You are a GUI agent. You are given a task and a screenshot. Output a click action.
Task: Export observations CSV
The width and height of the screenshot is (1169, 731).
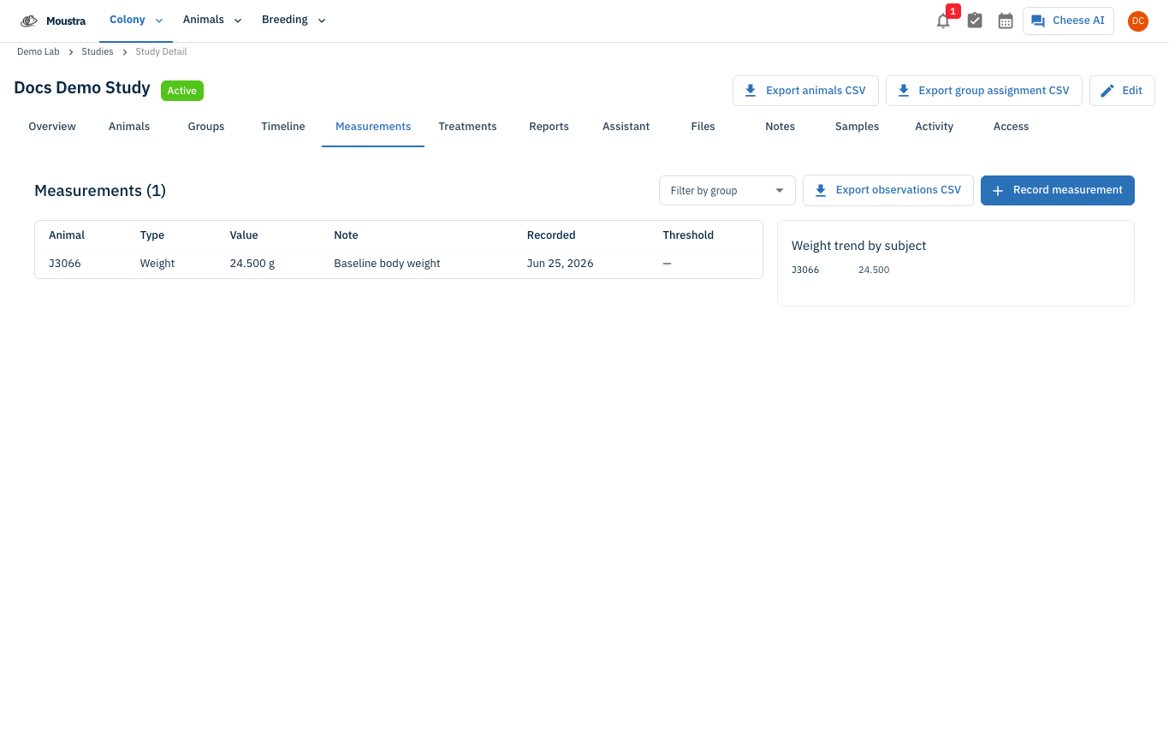pyautogui.click(x=887, y=190)
